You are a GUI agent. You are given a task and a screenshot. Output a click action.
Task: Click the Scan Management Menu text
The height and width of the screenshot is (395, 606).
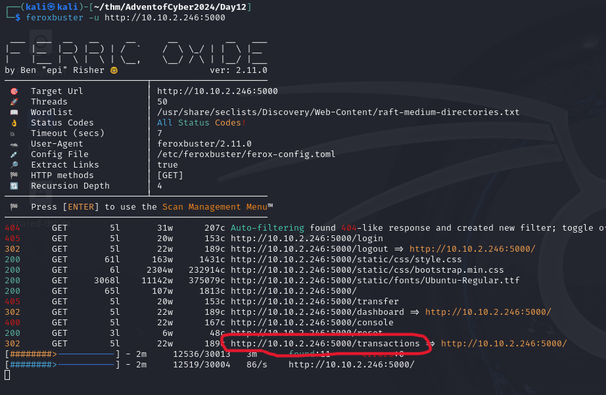coord(214,207)
